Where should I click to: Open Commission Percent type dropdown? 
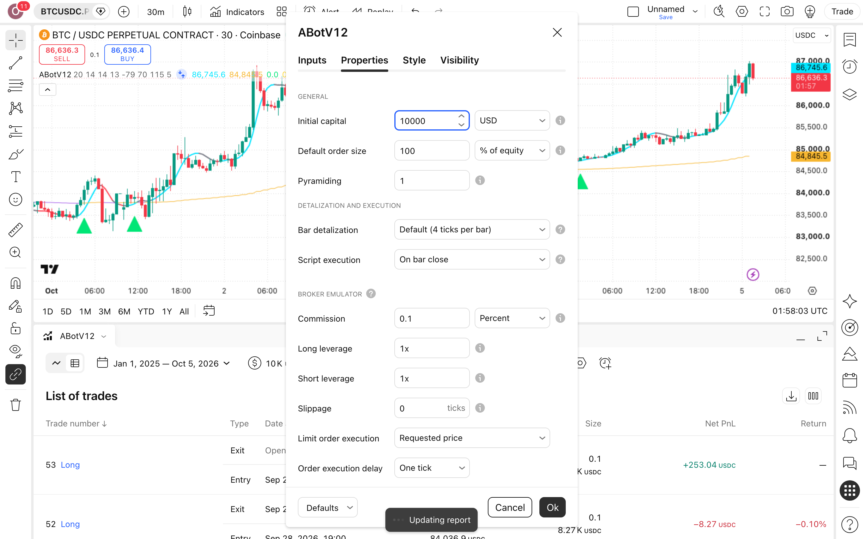pos(512,318)
